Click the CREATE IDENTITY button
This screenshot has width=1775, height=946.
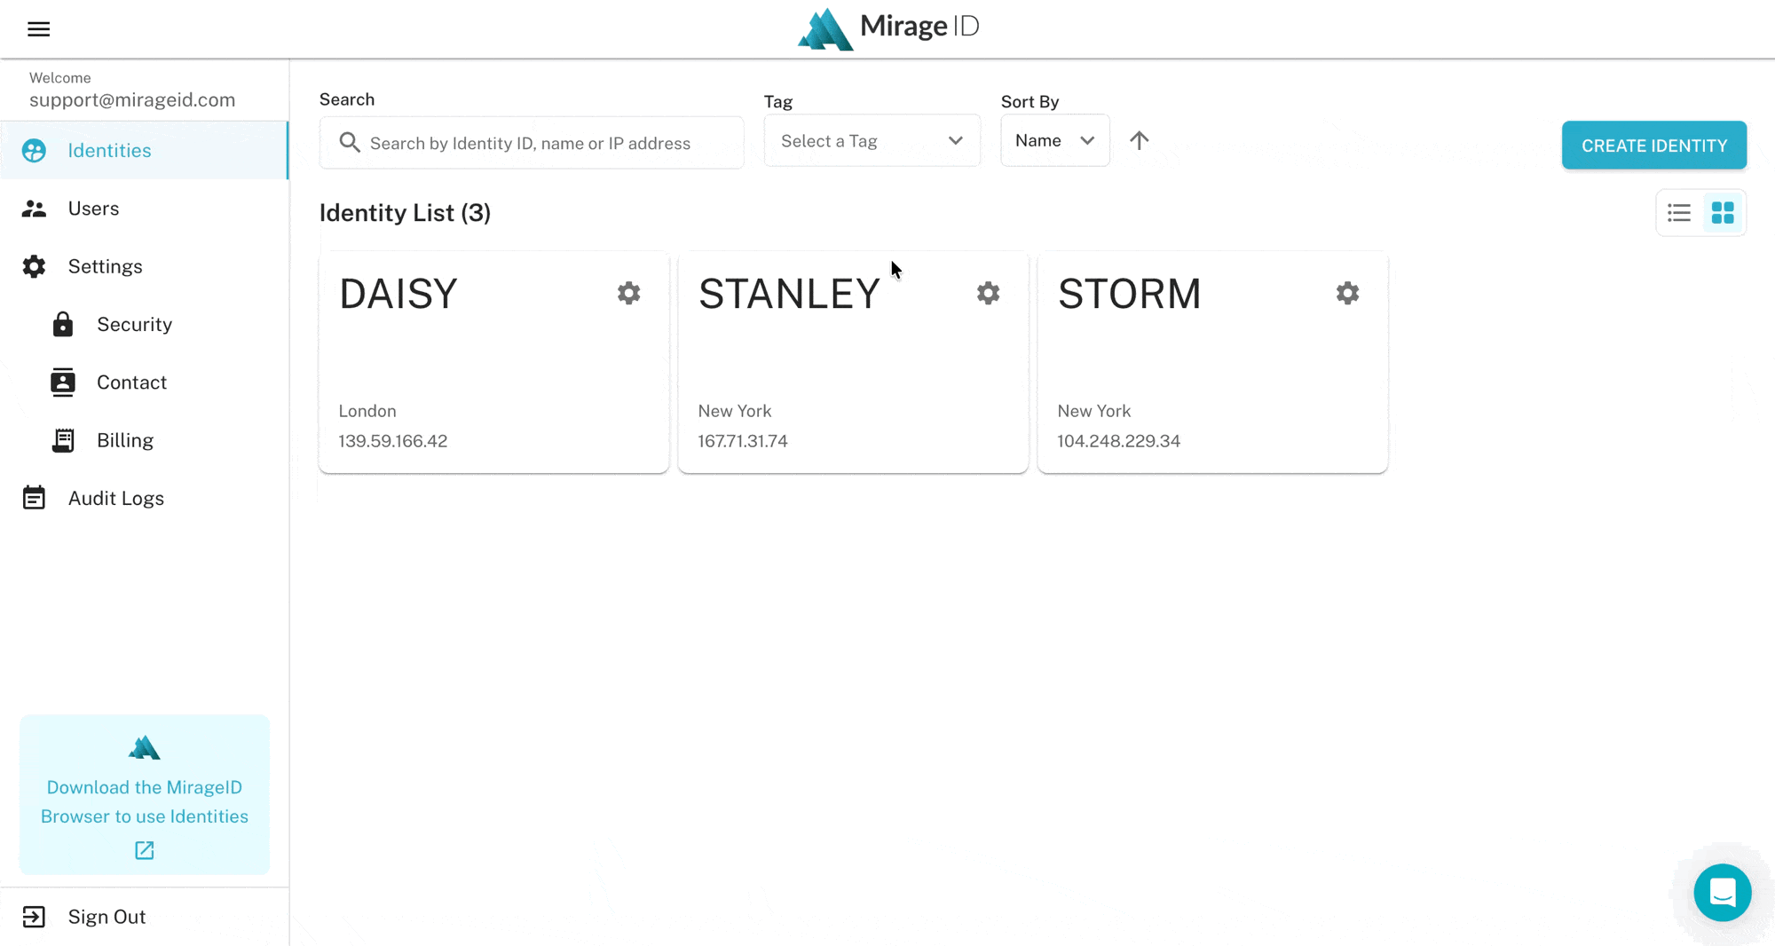[x=1653, y=146]
